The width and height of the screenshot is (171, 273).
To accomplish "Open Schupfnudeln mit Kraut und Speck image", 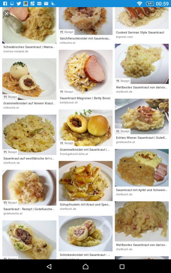I will [x=85, y=181].
